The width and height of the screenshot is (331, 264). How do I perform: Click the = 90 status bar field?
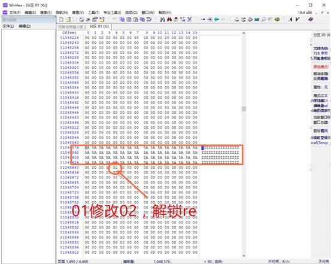(208, 262)
